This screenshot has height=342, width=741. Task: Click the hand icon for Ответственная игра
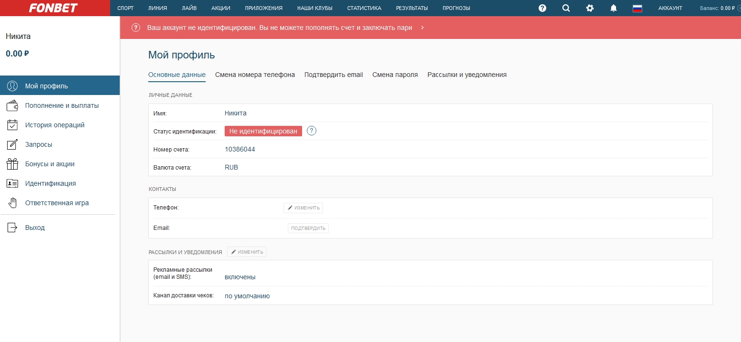[12, 203]
